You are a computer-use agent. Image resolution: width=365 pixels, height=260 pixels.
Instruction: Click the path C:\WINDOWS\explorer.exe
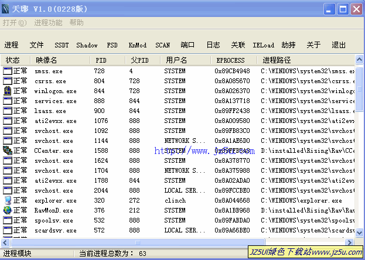(302, 200)
